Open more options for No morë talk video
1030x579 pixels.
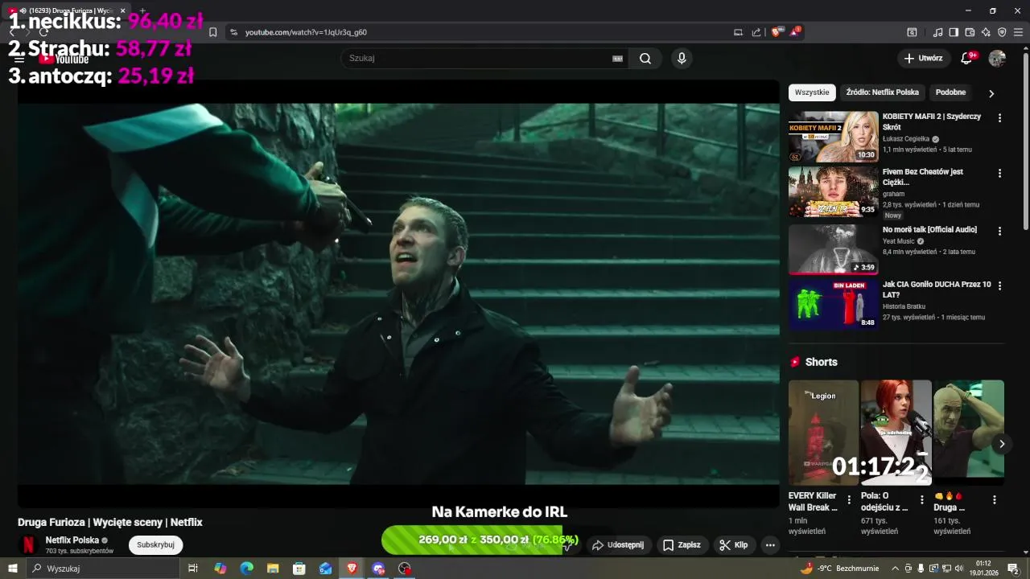click(x=999, y=231)
